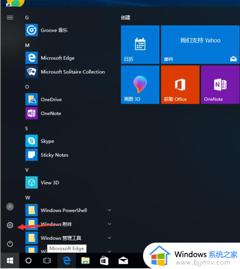Open Microsoft Store from taskbar
The image size is (240, 269).
point(104,261)
